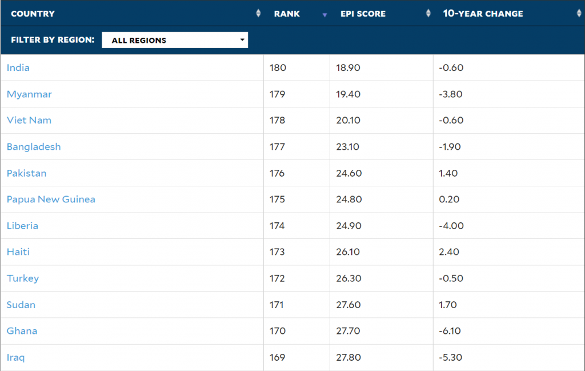The width and height of the screenshot is (585, 371).
Task: Click the Iraq country link
Action: [15, 357]
